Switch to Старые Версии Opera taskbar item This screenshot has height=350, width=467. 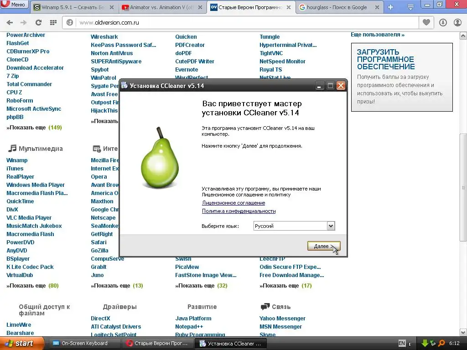pyautogui.click(x=157, y=344)
